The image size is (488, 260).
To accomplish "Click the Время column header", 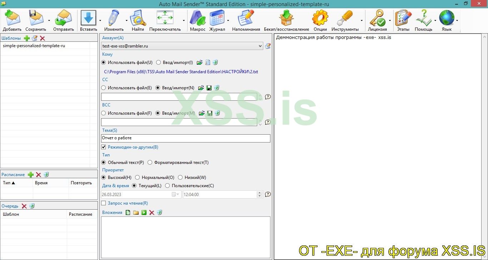I will point(51,183).
